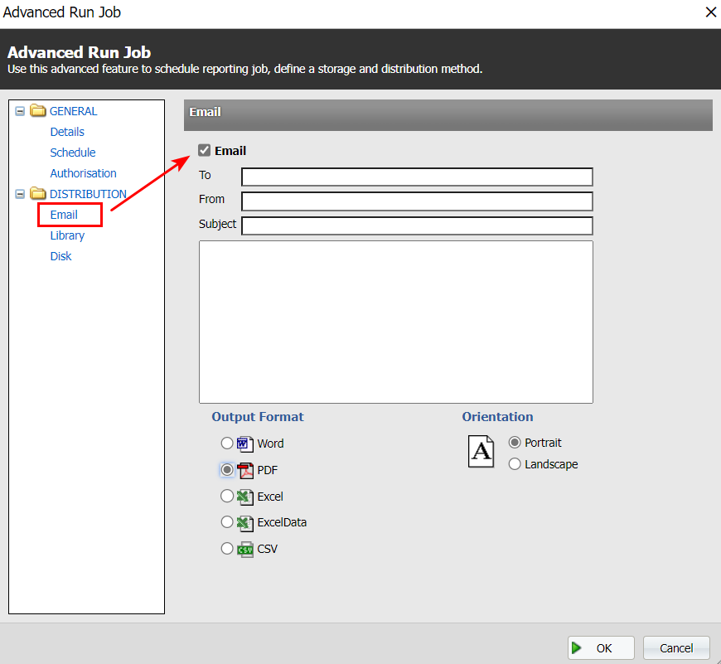Click the Word document format icon
Image resolution: width=721 pixels, height=664 pixels.
245,443
